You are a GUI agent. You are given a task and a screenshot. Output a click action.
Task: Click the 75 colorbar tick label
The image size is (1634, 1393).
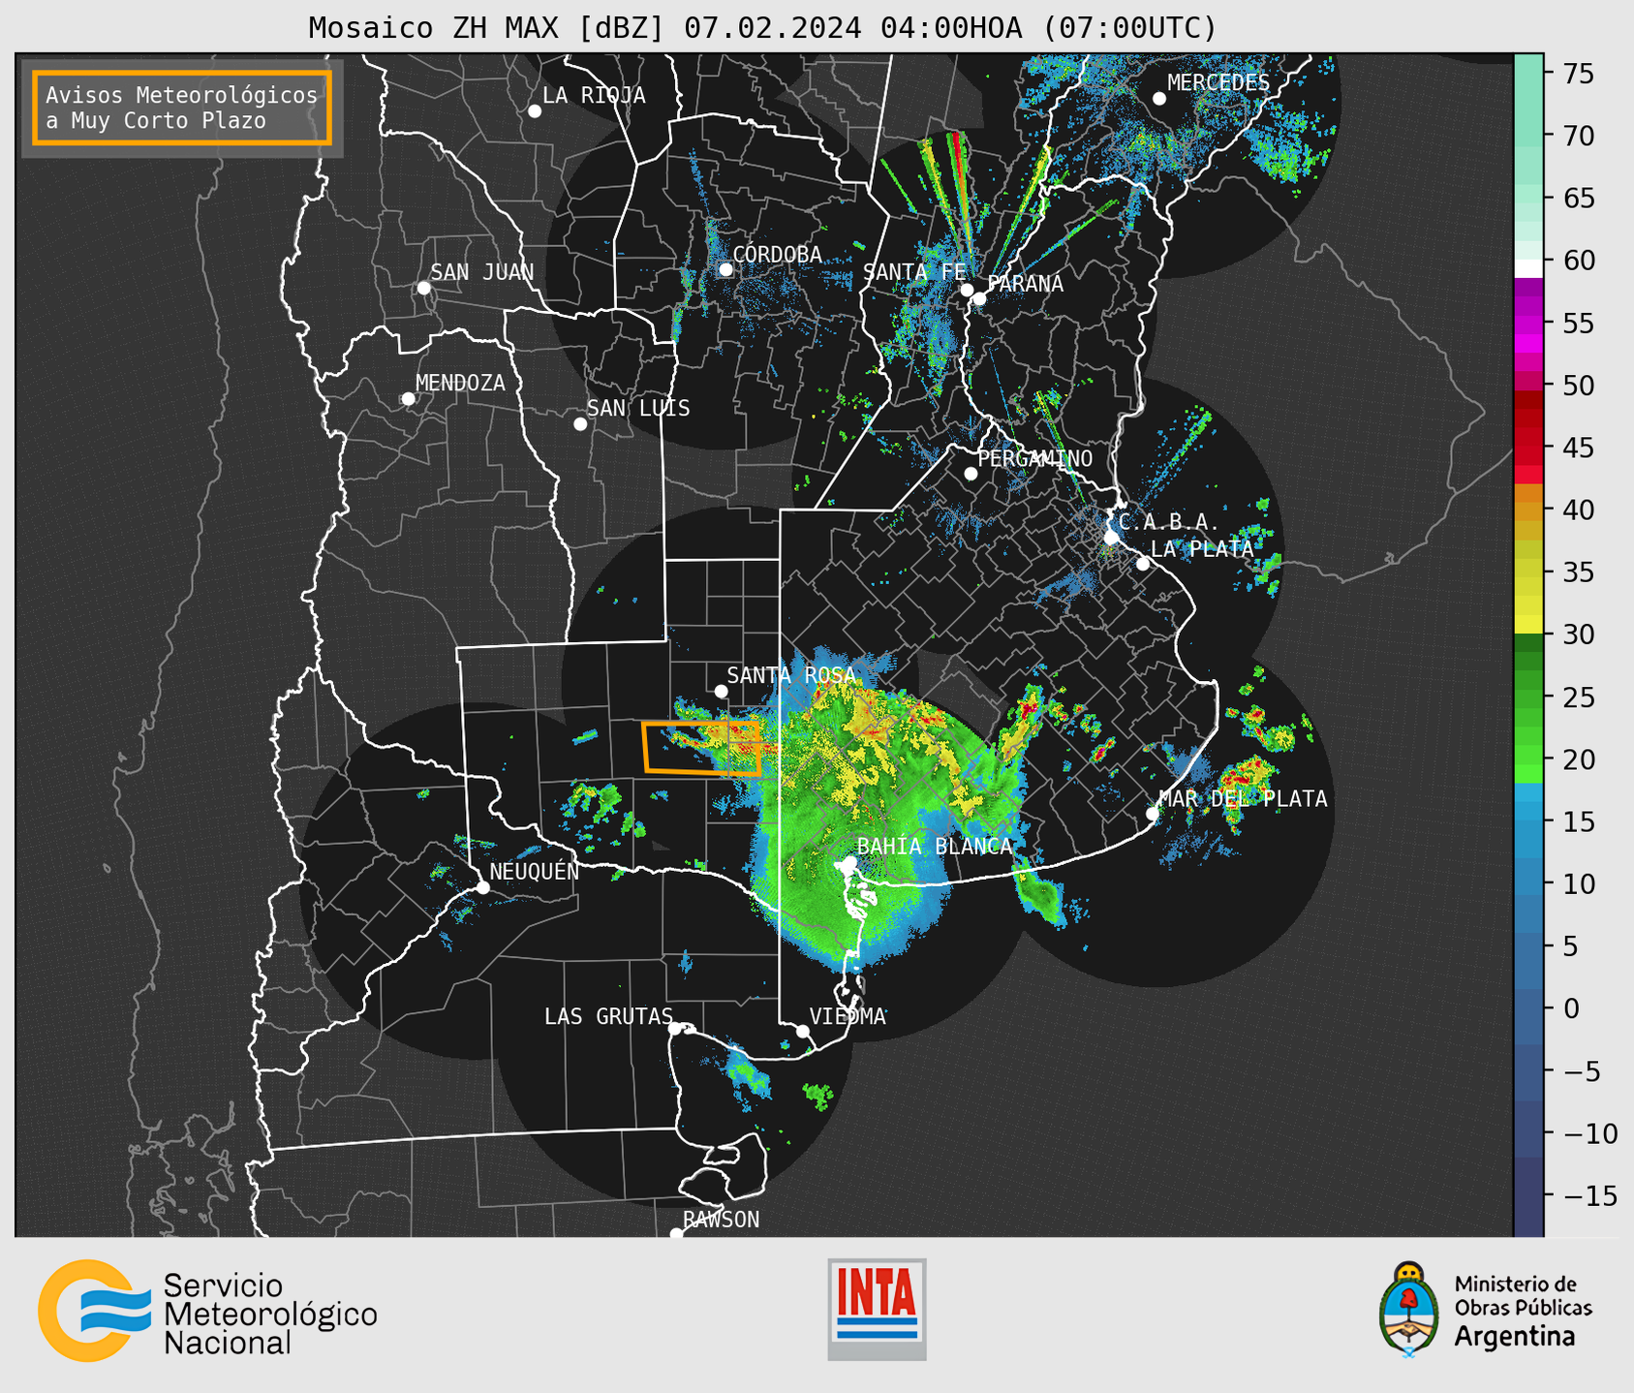1578,74
